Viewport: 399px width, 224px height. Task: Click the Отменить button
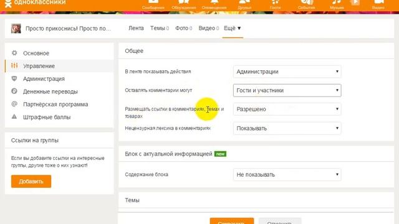coord(280,221)
